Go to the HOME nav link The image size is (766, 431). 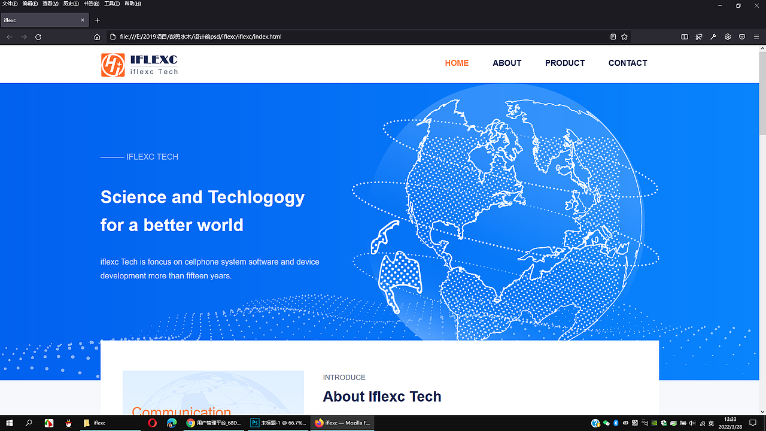[457, 63]
